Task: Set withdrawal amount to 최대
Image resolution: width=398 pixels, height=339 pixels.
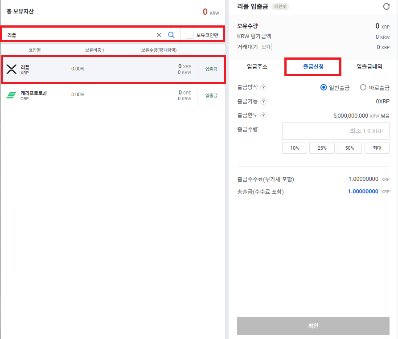Action: coord(377,148)
